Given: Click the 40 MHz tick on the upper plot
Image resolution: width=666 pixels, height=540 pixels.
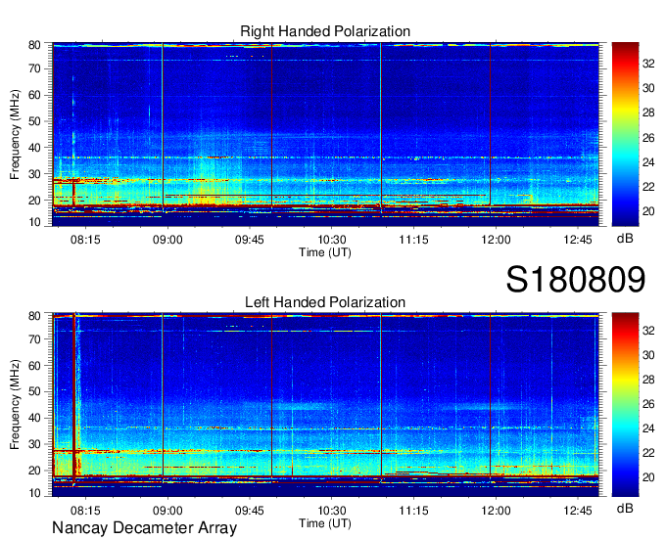Looking at the screenshot, I should point(34,148).
